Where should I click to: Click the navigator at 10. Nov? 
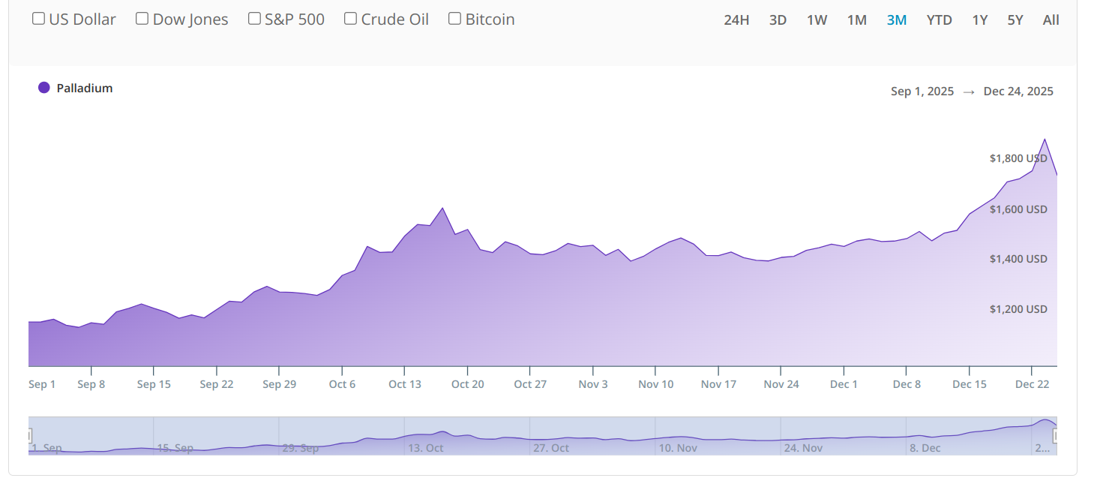click(676, 448)
